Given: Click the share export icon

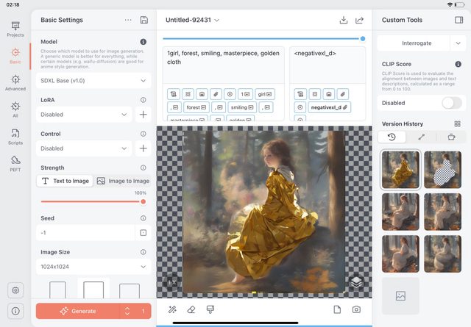Looking at the screenshot, I should (359, 20).
